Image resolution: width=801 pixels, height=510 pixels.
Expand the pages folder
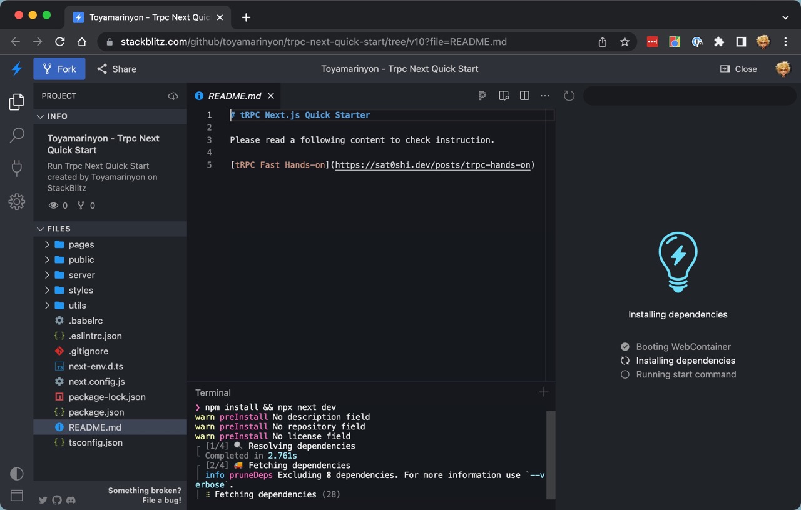[81, 244]
